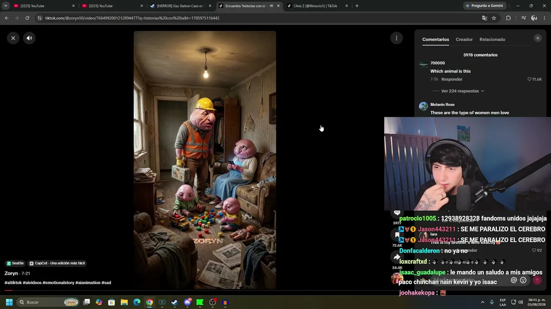Open the #aivideos hashtag
The height and width of the screenshot is (309, 551).
[32, 283]
